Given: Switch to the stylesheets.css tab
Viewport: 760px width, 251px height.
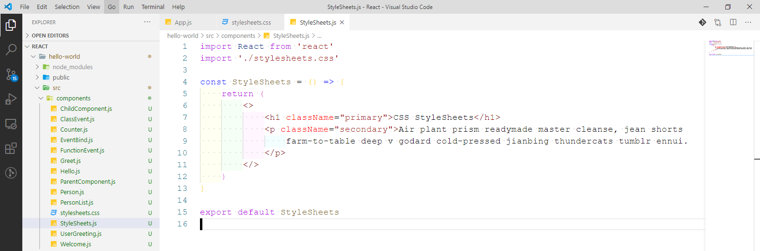Looking at the screenshot, I should pyautogui.click(x=250, y=22).
